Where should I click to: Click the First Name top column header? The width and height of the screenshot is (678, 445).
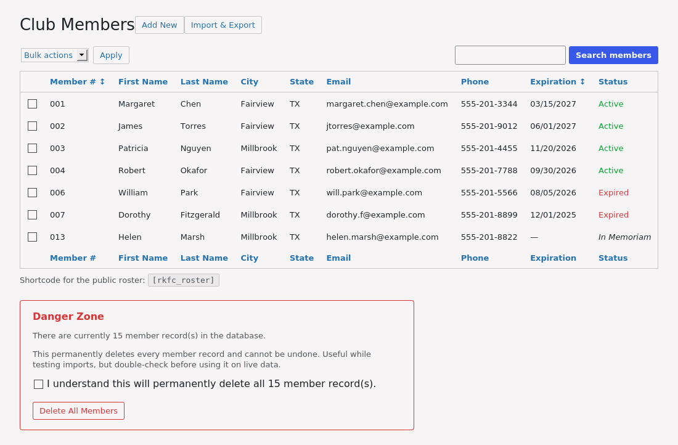pyautogui.click(x=143, y=82)
